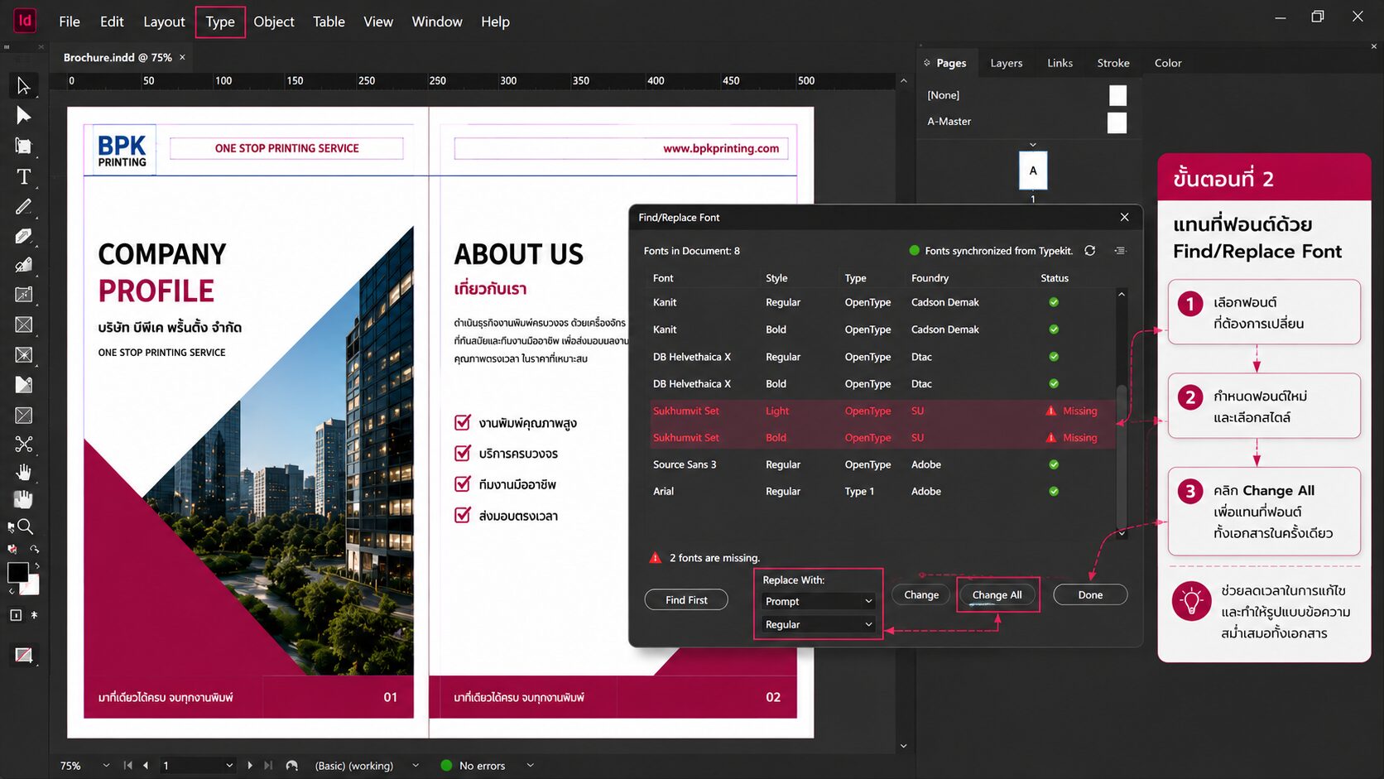Close the Find/Replace Font dialog
Screen dimensions: 1384x779
click(x=1124, y=217)
